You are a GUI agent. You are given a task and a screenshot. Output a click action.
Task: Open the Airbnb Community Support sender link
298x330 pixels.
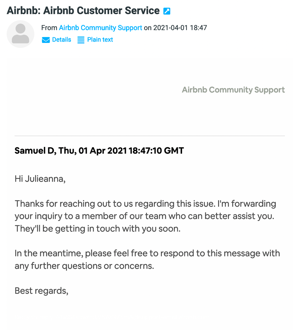(x=100, y=28)
